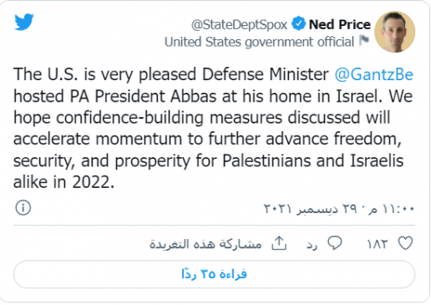Image resolution: width=431 pixels, height=305 pixels.
Task: Click the reply speech bubble icon
Action: [x=335, y=243]
